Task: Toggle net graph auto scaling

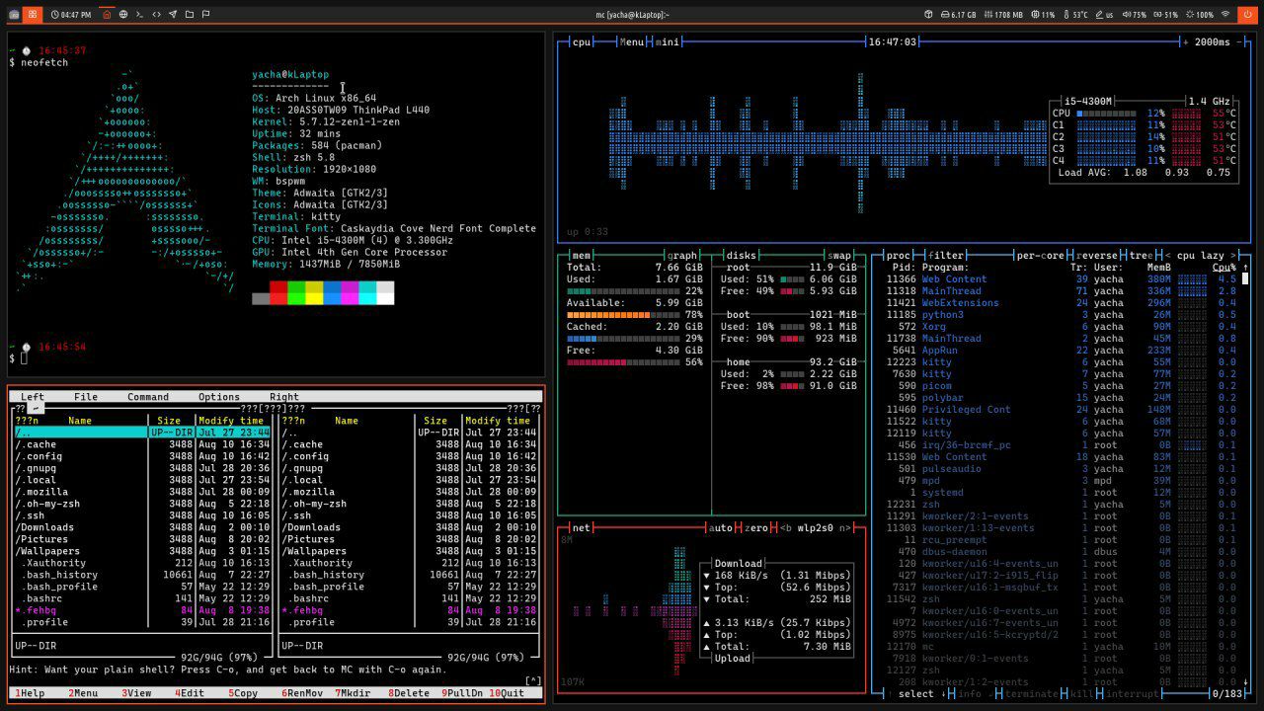Action: pyautogui.click(x=721, y=527)
